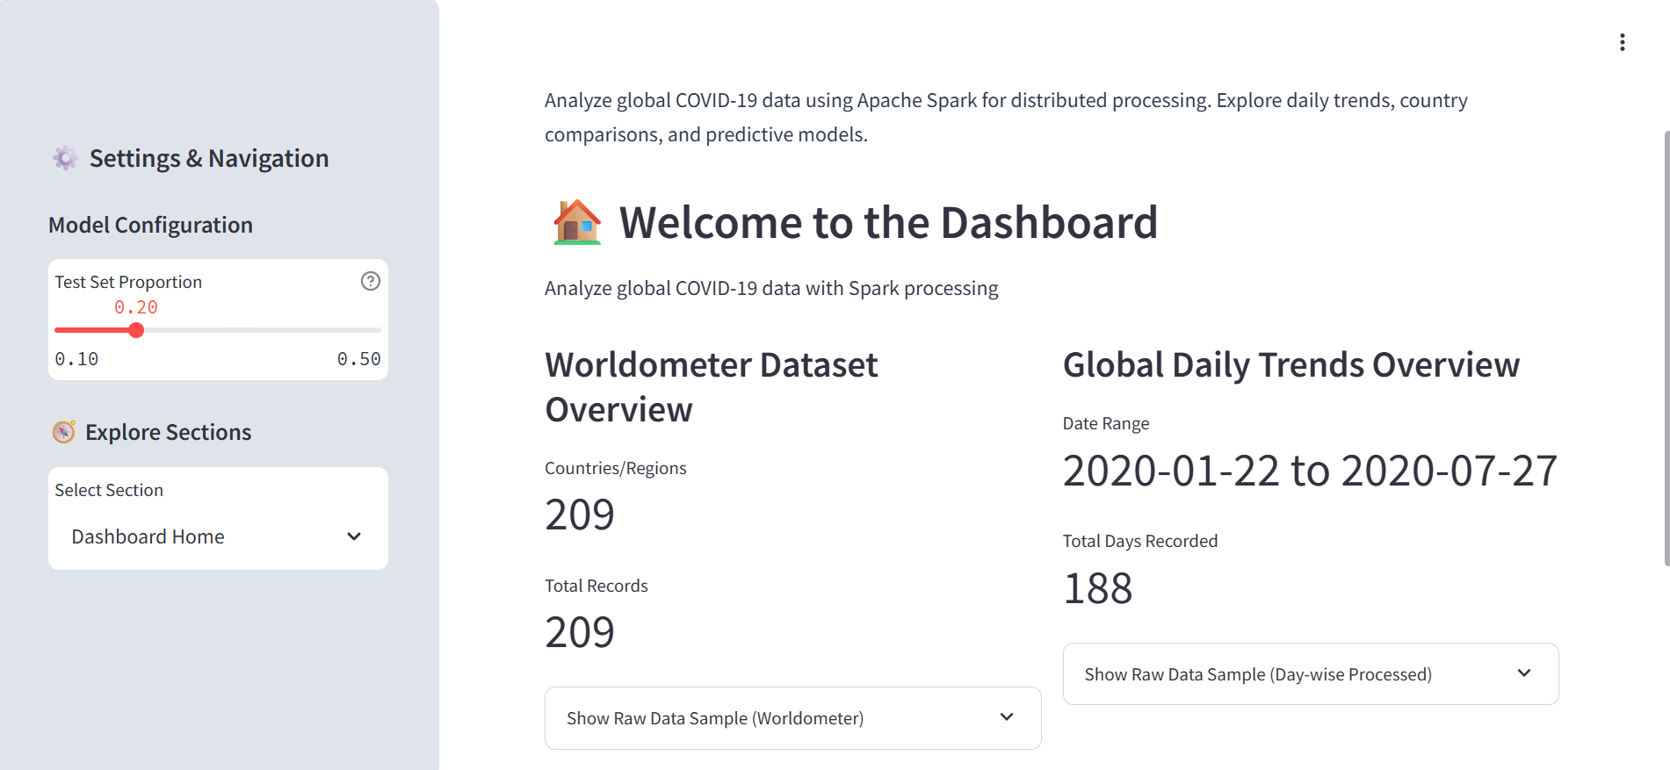Expand Show Raw Data Sample (Day-wise Processed)
Image resolution: width=1670 pixels, height=770 pixels.
point(1311,674)
